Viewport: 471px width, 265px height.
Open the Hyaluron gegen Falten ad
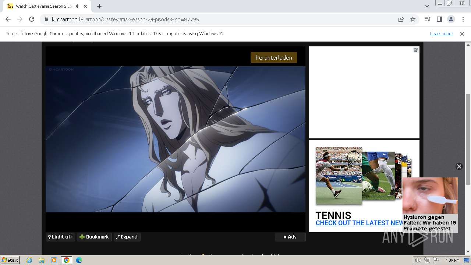(x=430, y=205)
